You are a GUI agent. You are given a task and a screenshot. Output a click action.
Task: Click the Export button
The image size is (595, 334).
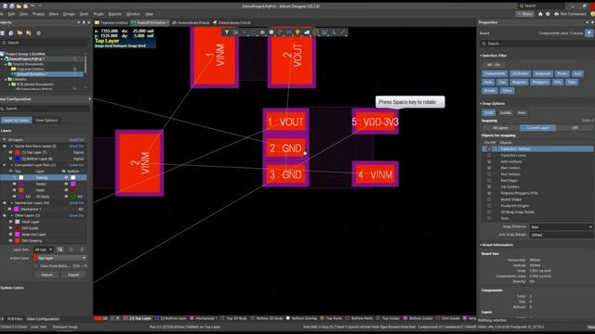(73, 275)
